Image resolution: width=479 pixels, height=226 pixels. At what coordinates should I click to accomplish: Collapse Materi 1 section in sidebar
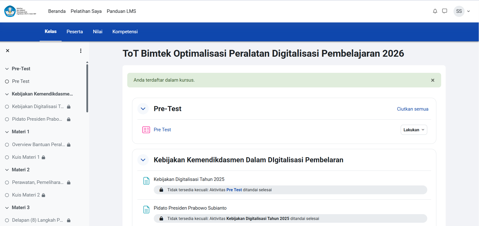7,132
